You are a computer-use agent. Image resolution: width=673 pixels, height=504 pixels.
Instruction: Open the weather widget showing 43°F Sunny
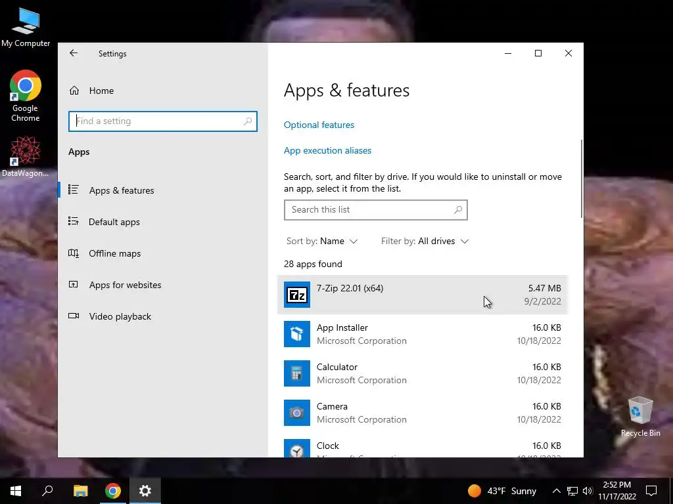click(x=501, y=491)
